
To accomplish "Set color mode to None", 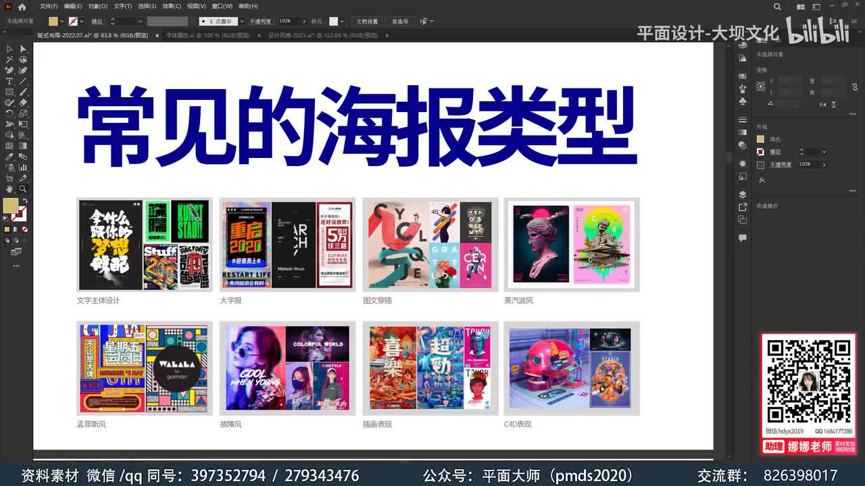I will pos(25,230).
